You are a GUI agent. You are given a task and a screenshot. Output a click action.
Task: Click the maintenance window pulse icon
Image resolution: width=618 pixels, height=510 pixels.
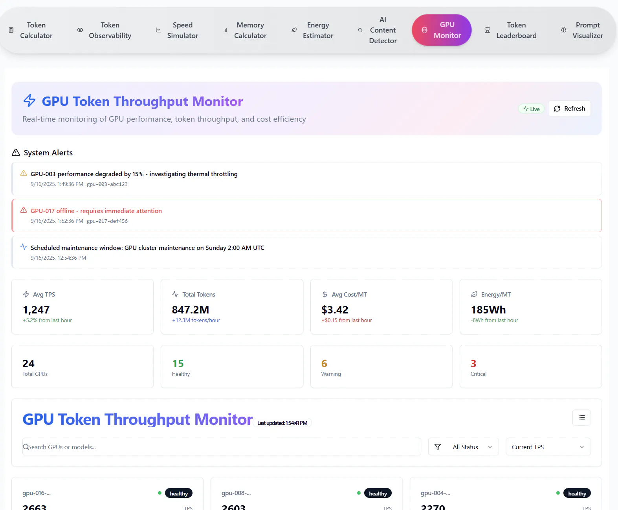pos(24,247)
